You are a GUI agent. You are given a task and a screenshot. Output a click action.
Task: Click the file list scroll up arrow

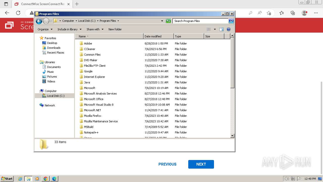point(232,36)
